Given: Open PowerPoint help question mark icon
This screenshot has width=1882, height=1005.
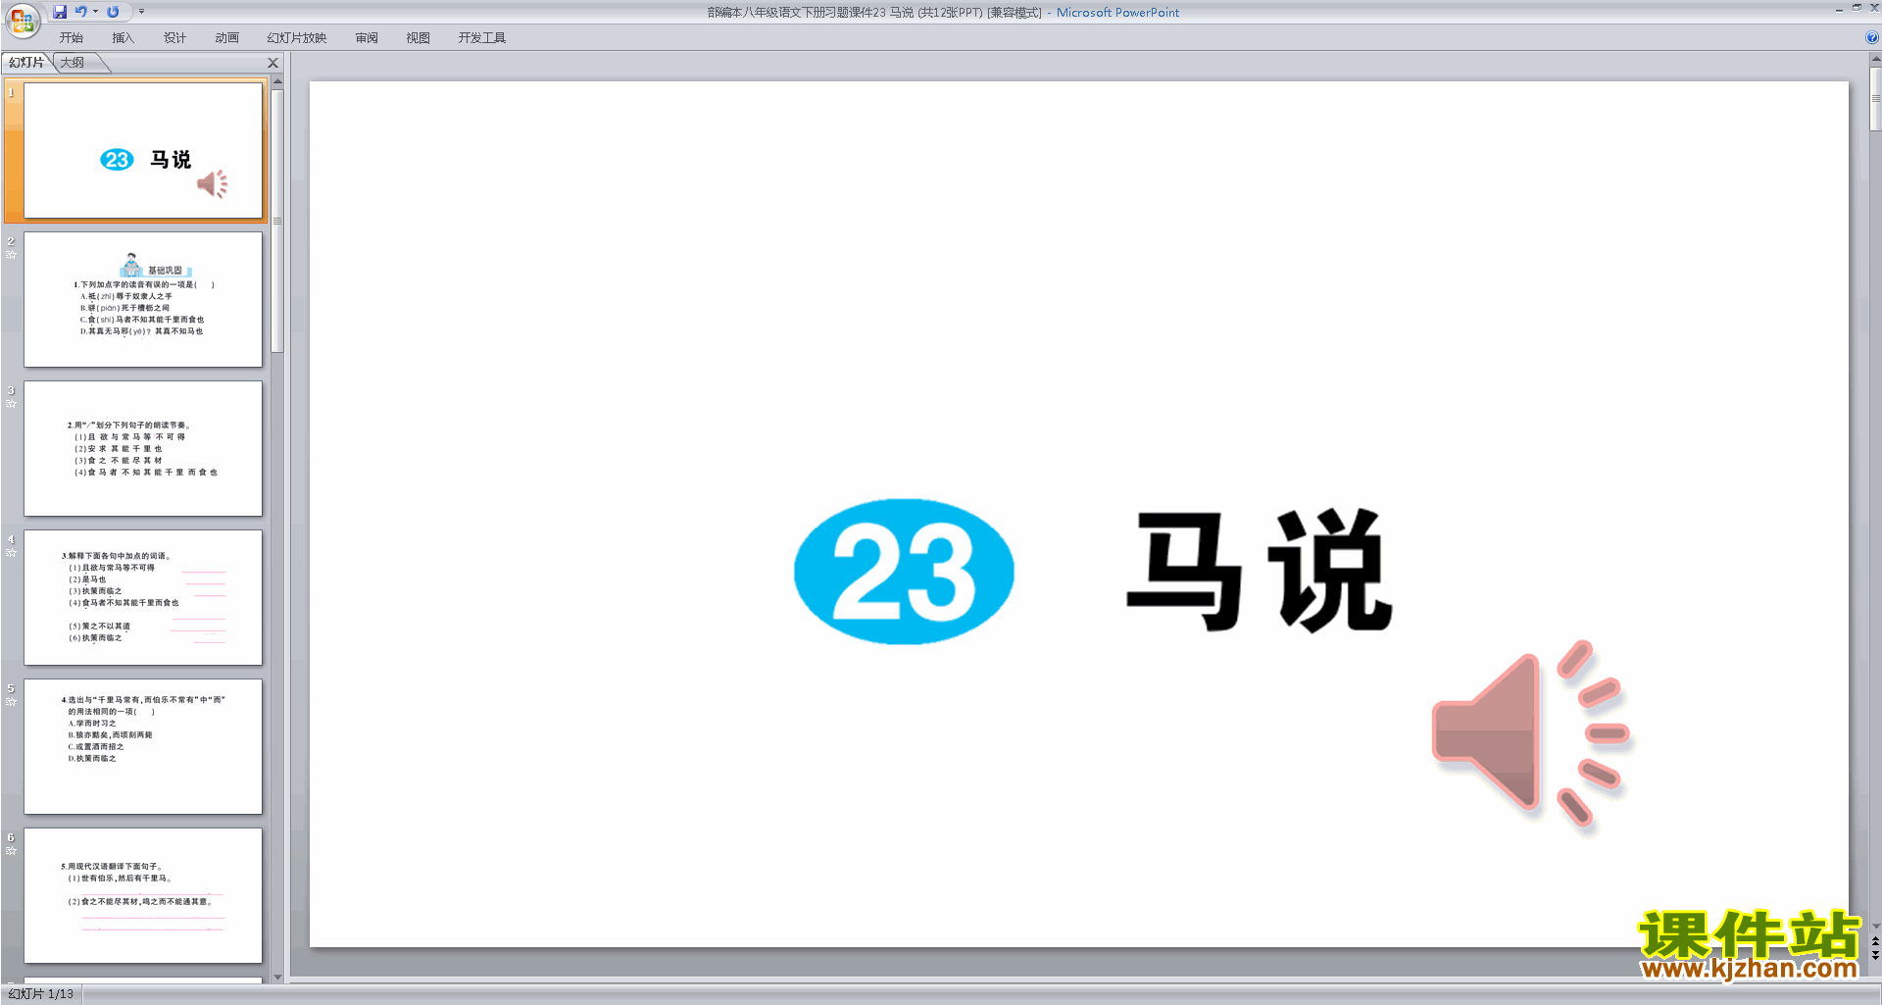Looking at the screenshot, I should [1872, 38].
